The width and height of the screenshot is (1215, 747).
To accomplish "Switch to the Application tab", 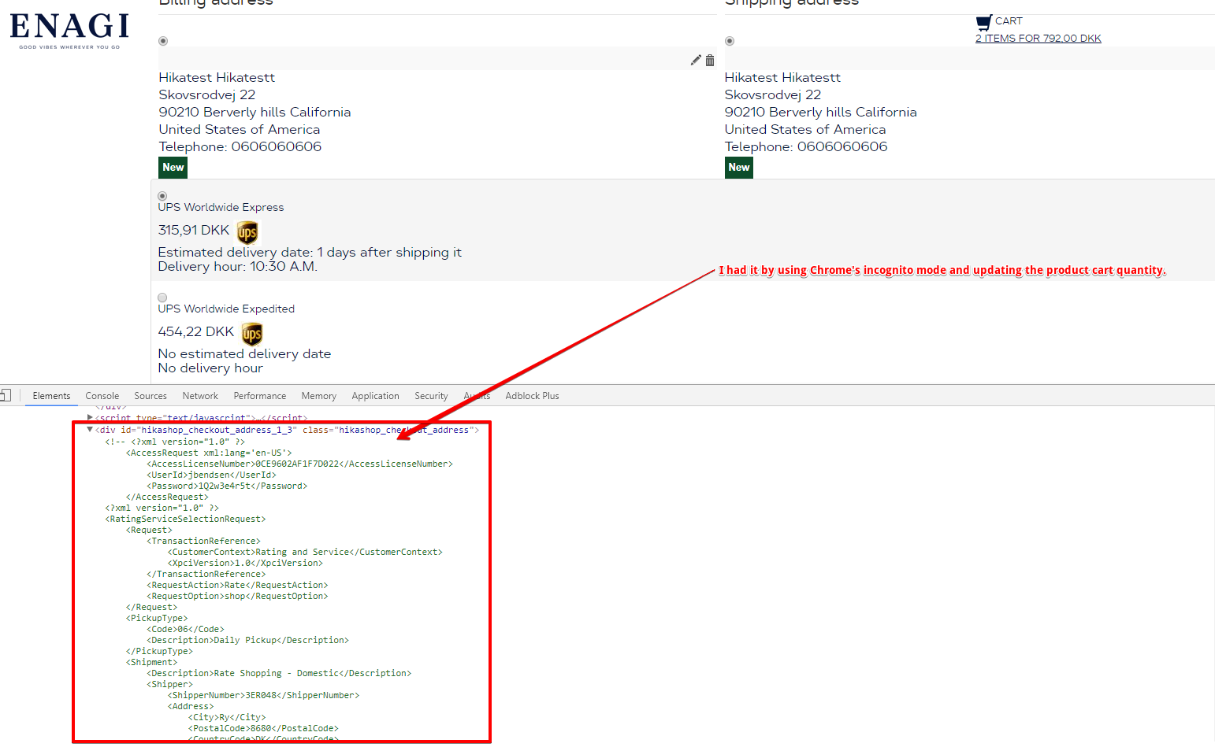I will (x=375, y=396).
